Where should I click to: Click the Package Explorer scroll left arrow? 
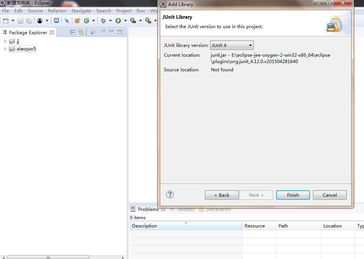point(3,257)
